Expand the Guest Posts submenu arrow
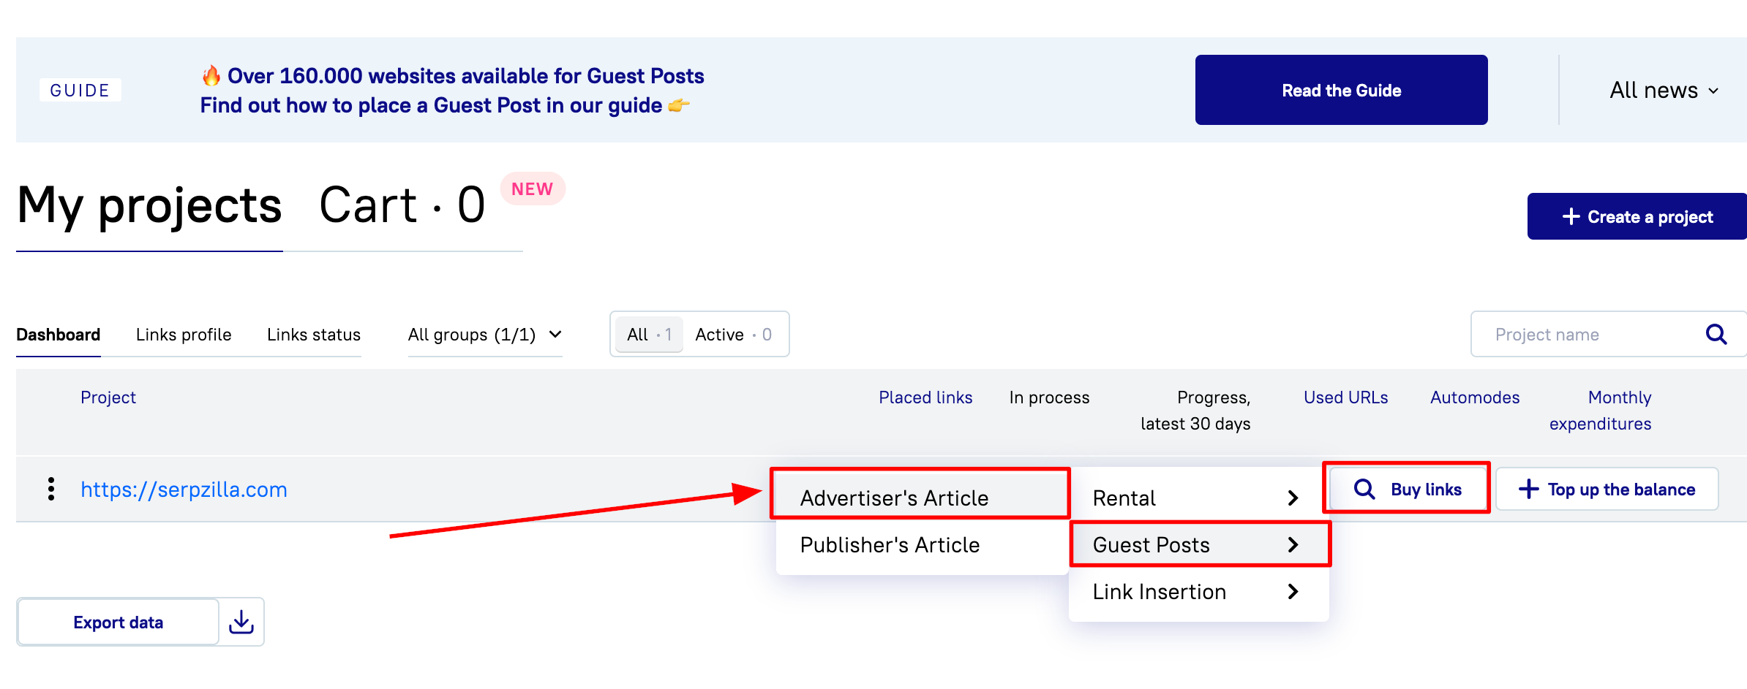 click(x=1293, y=545)
